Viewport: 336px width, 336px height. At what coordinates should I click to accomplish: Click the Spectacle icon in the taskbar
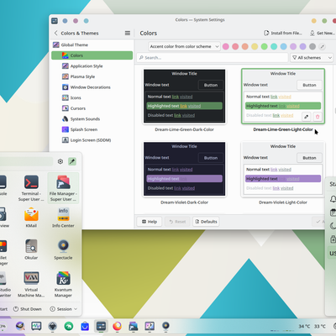(x=165, y=326)
